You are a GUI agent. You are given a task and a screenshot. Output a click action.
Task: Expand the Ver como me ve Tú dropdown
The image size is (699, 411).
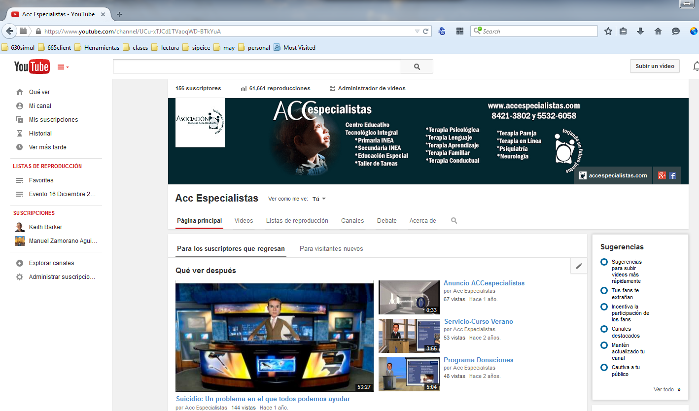coord(319,199)
